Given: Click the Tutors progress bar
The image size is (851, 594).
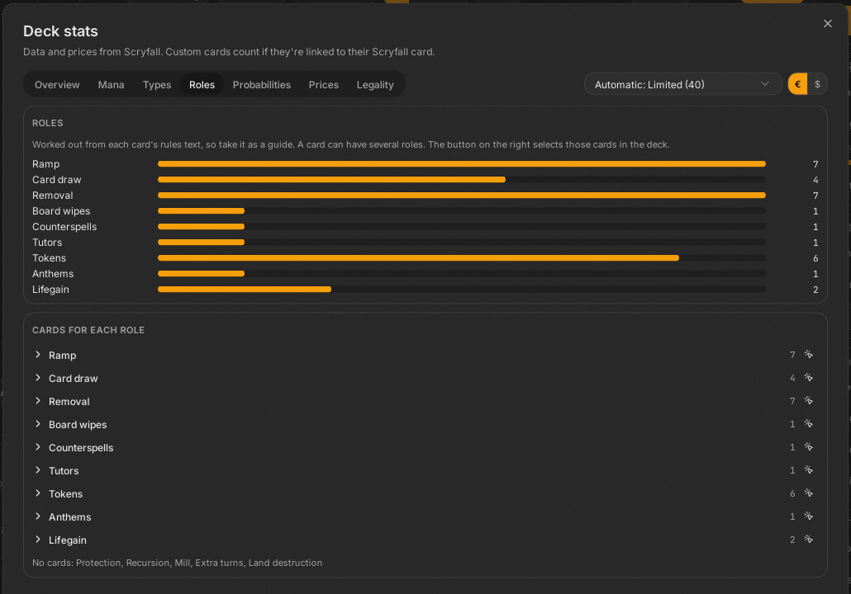Looking at the screenshot, I should click(461, 243).
